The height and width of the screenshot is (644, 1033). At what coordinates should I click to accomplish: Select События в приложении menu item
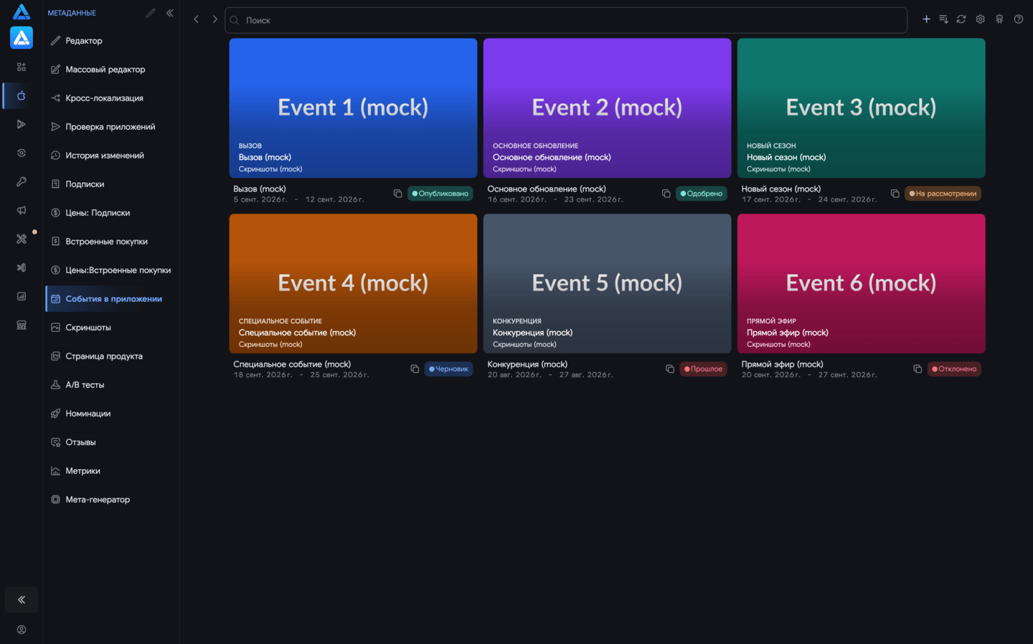111,299
